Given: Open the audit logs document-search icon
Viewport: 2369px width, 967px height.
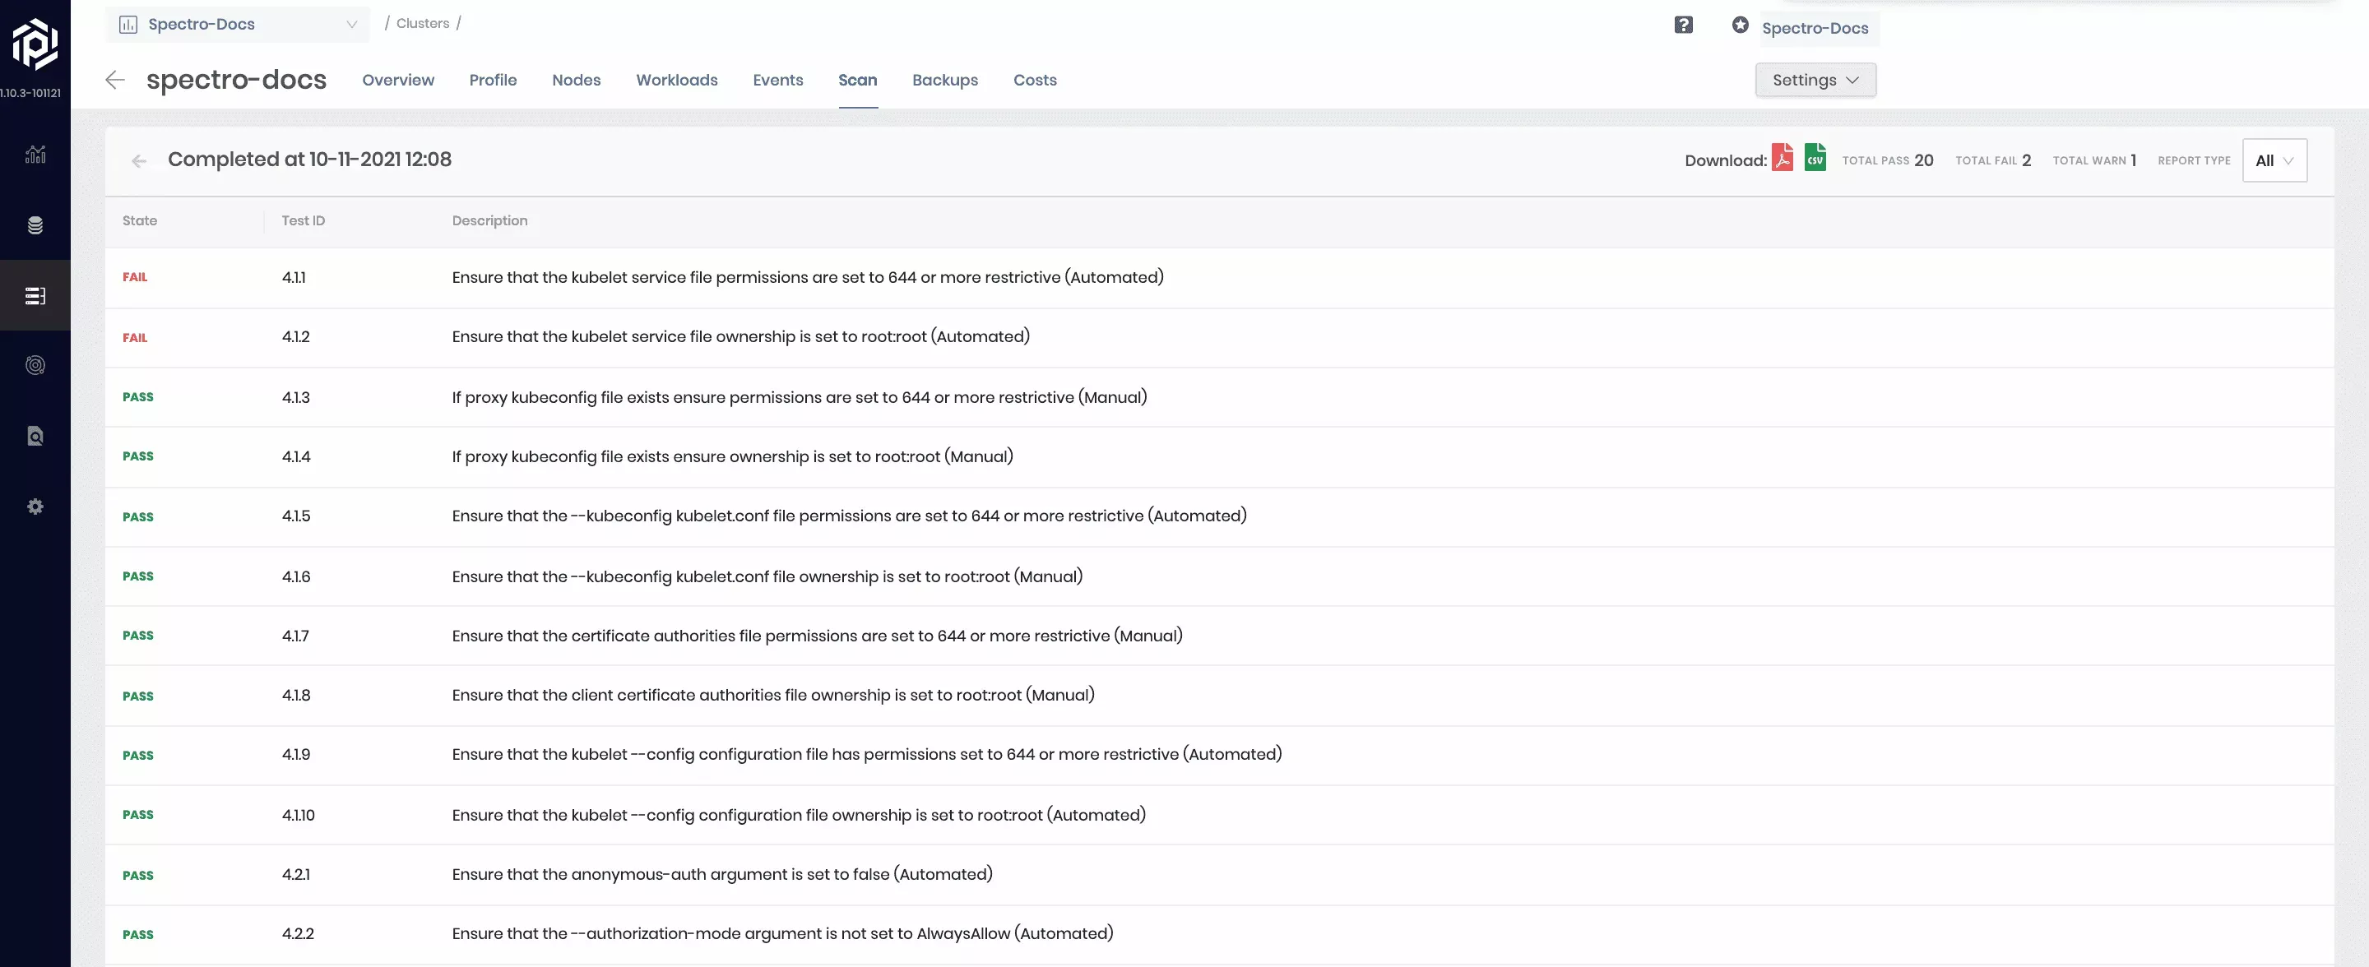Looking at the screenshot, I should 35,436.
